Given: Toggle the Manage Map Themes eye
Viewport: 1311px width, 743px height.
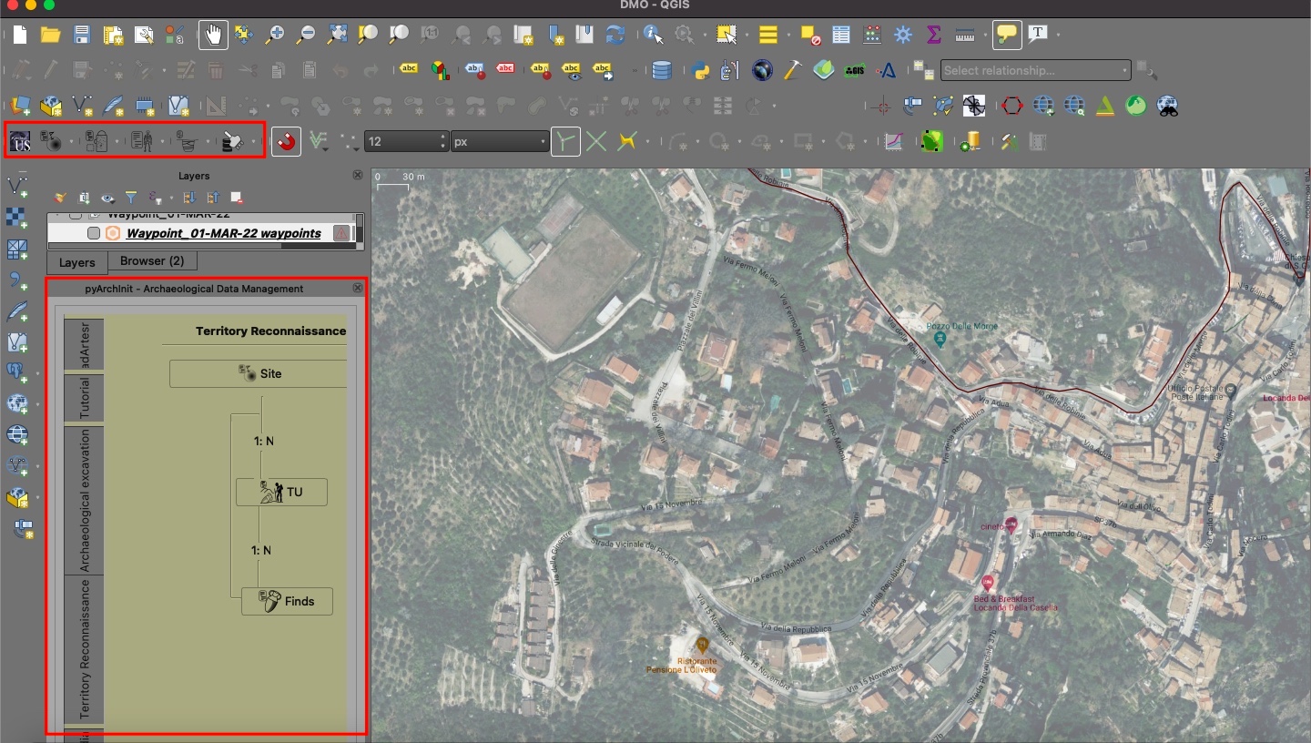Looking at the screenshot, I should click(108, 198).
